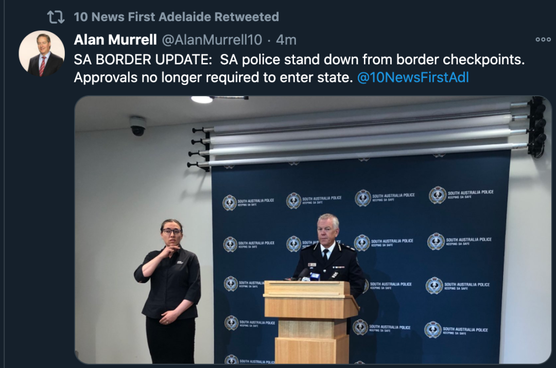Click the words 'border checkpoints' in the tweet

(460, 59)
